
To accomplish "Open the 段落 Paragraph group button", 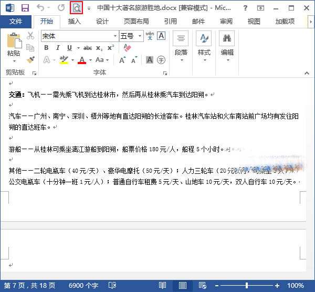I will (181, 47).
